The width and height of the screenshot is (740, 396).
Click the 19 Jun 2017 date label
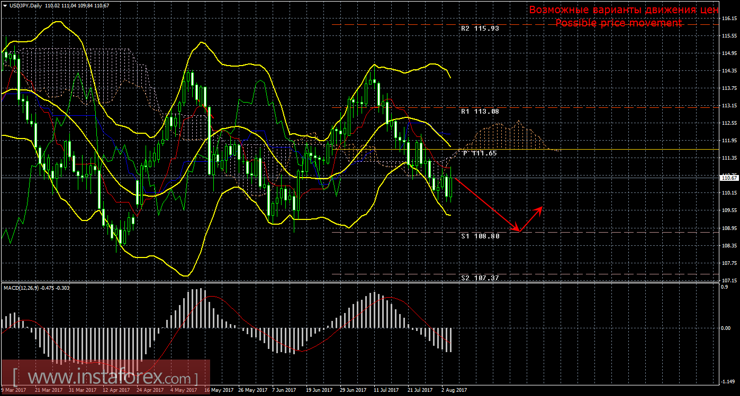click(320, 390)
